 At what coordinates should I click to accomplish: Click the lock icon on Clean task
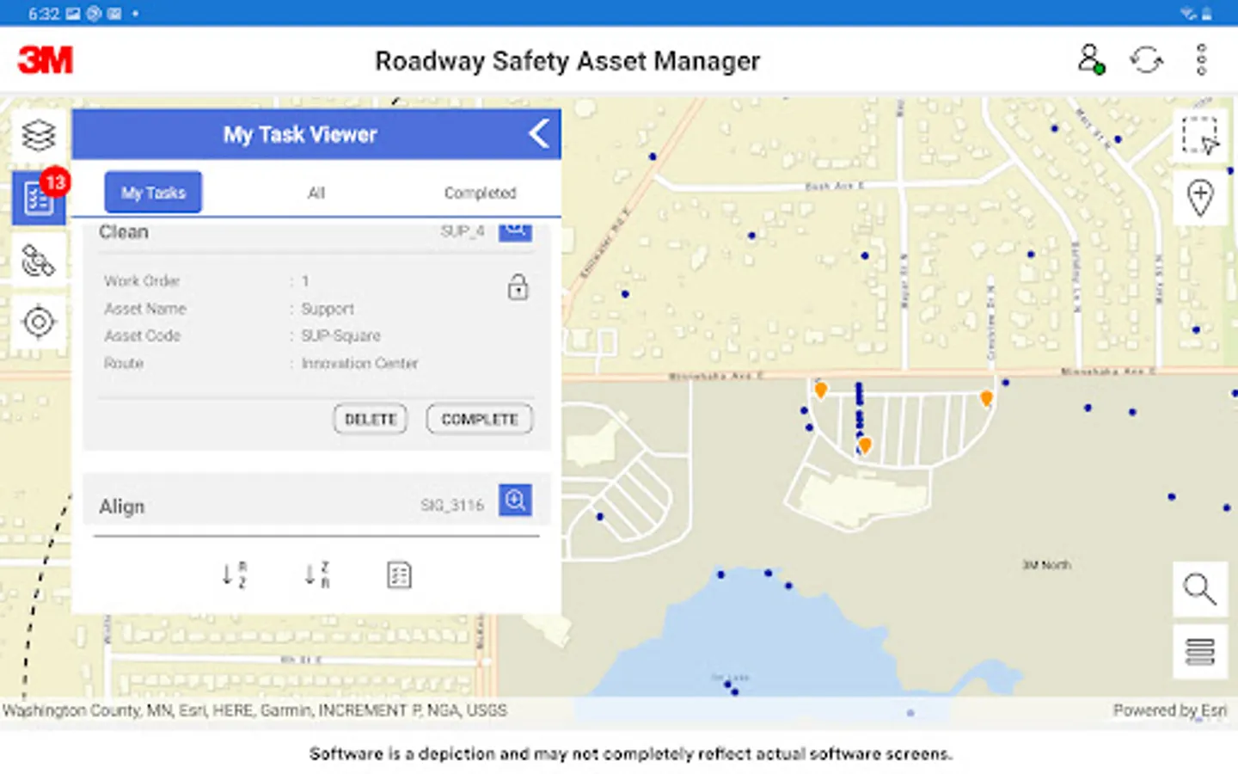518,287
